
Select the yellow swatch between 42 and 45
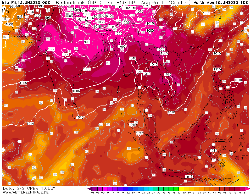[181, 189]
